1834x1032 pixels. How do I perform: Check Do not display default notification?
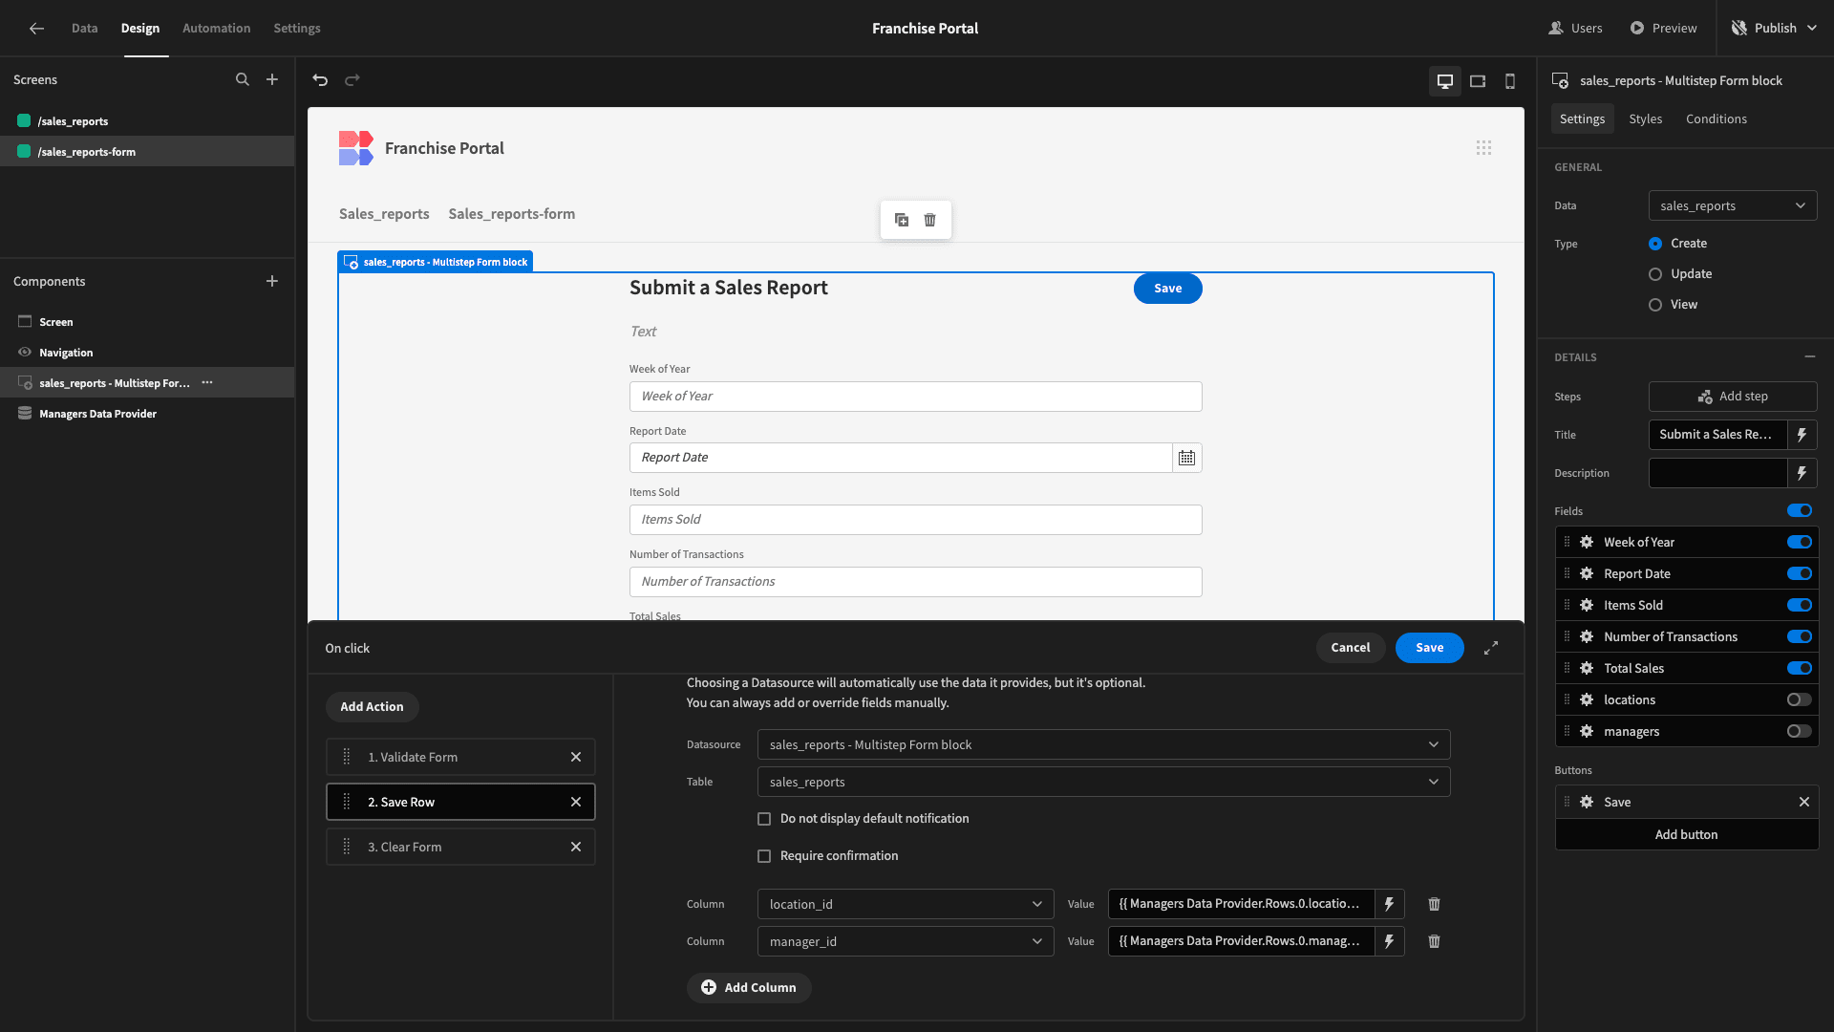[x=764, y=819]
